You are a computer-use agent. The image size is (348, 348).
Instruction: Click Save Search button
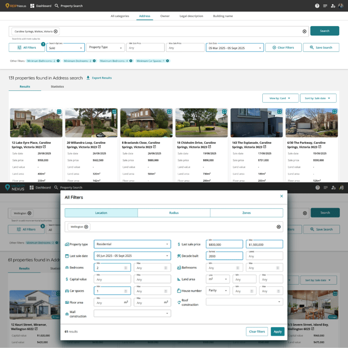(x=320, y=47)
